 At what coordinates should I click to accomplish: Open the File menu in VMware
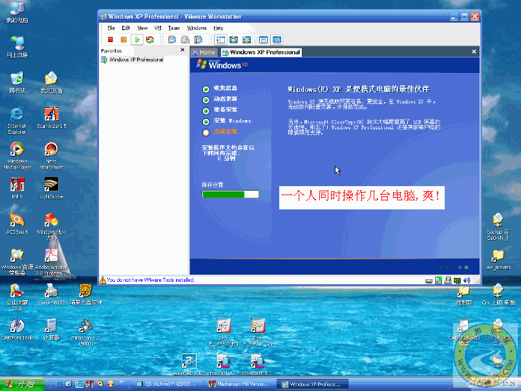[111, 28]
